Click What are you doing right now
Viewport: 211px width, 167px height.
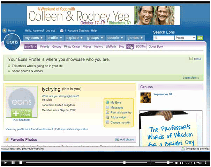pos(60,96)
